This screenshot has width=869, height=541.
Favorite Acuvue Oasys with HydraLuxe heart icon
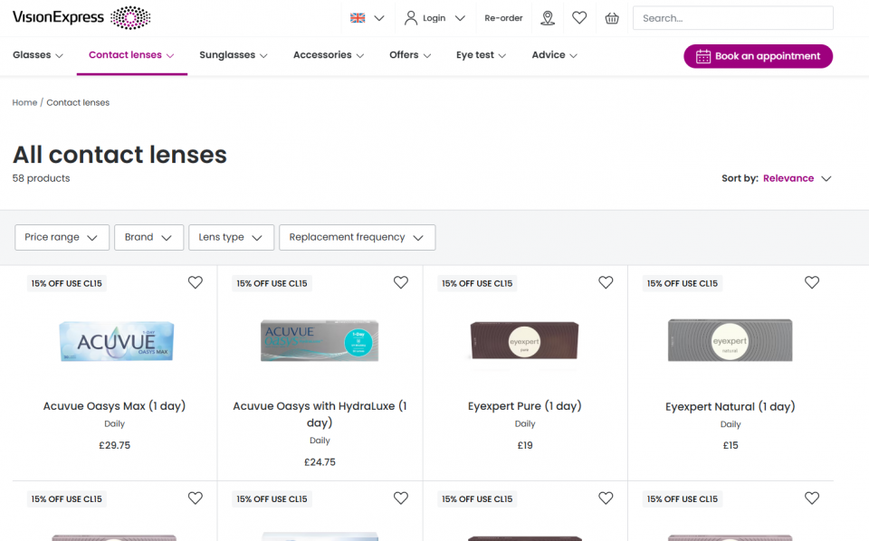(401, 282)
